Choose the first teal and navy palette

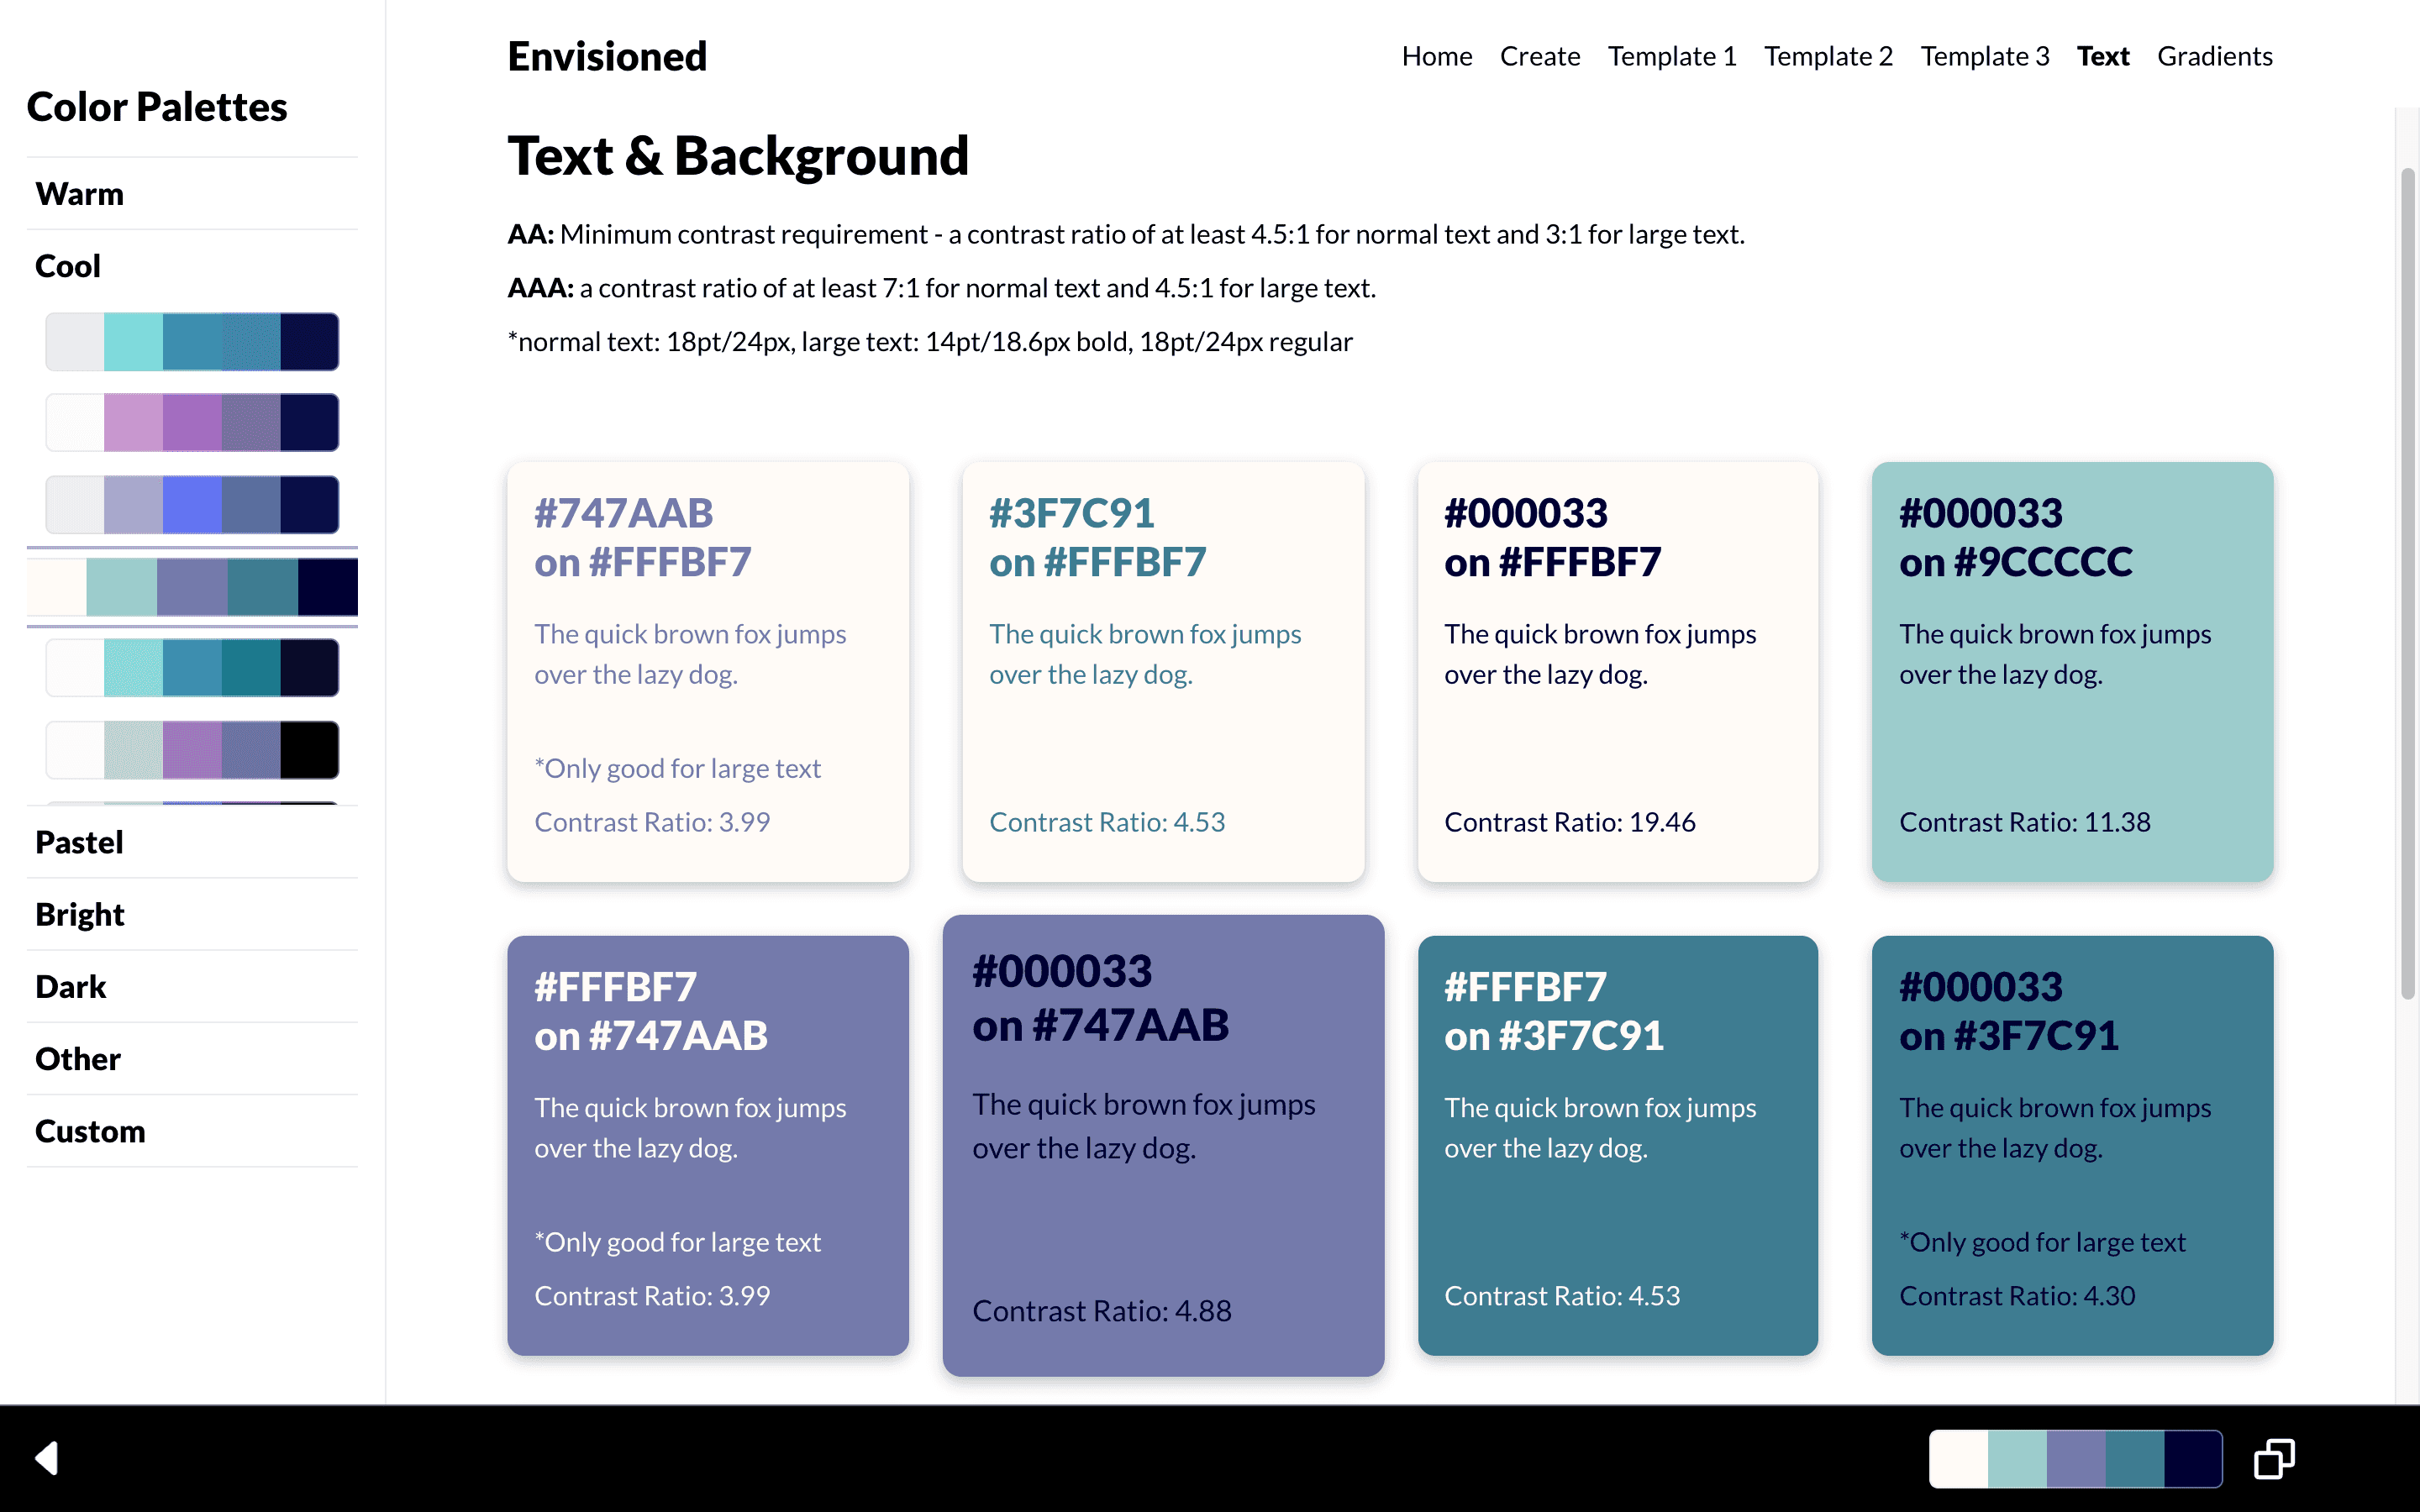192,341
